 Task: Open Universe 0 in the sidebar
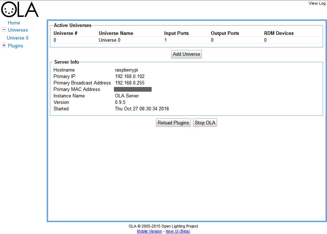point(18,38)
